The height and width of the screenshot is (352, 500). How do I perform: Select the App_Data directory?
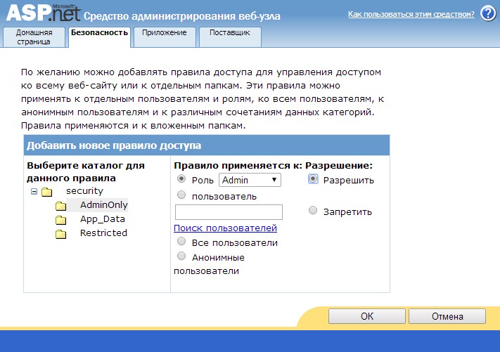click(103, 219)
